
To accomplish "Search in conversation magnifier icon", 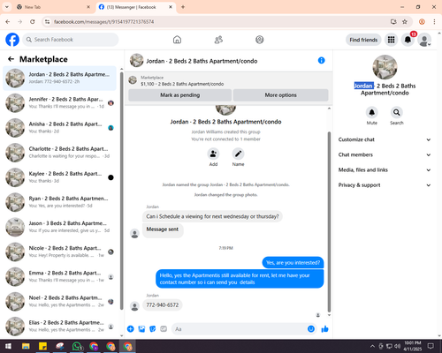I will (x=397, y=112).
